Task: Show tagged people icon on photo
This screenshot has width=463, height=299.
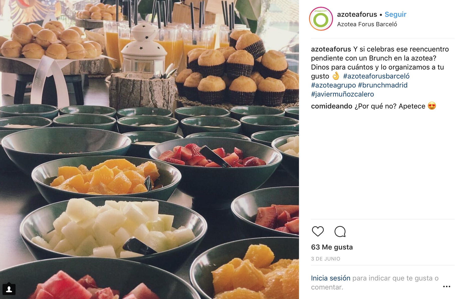Action: coord(9,289)
